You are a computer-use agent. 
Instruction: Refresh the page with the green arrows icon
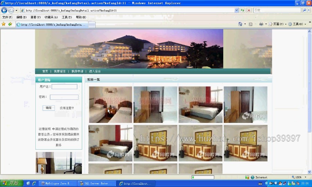pos(242,10)
